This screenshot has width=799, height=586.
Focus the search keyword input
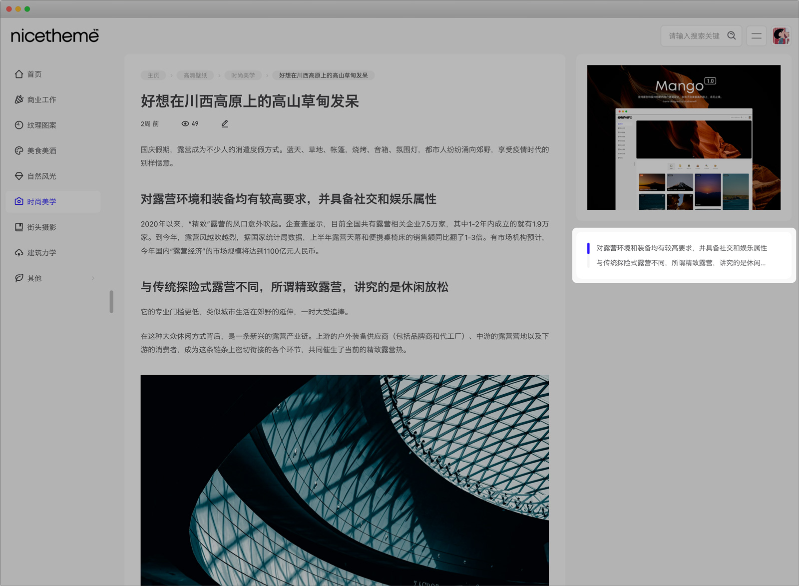pos(695,36)
